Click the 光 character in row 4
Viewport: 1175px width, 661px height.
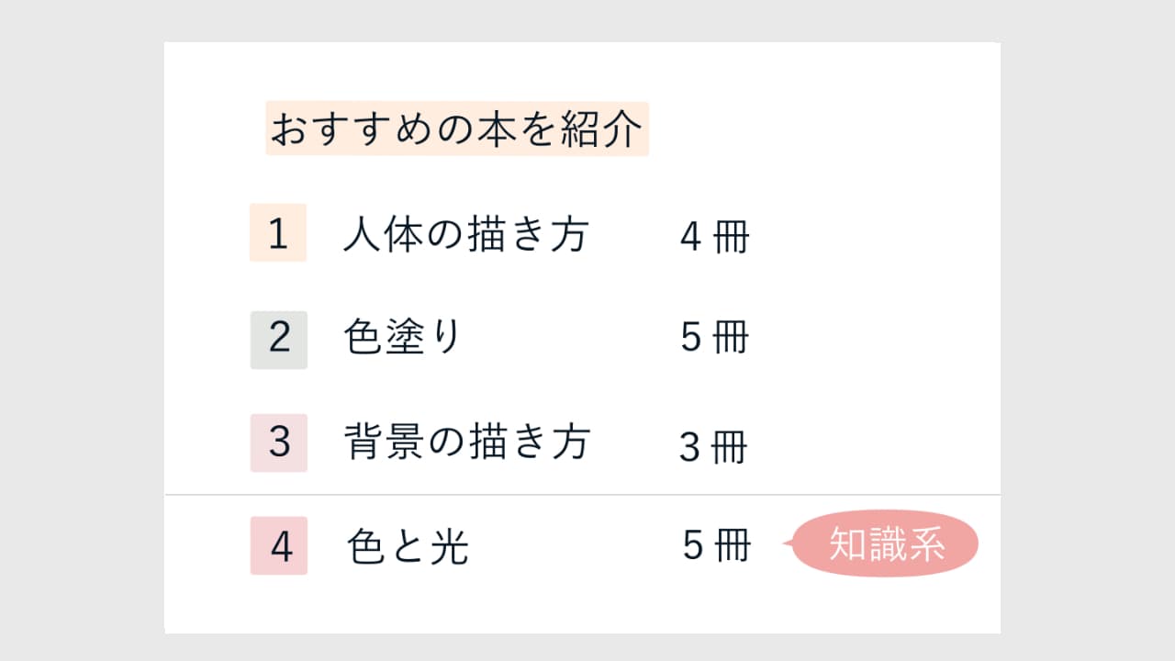click(x=450, y=548)
